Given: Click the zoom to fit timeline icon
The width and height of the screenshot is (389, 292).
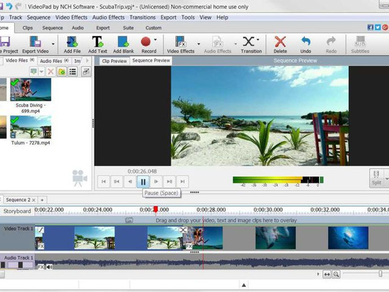Looking at the screenshot, I should point(327,274).
